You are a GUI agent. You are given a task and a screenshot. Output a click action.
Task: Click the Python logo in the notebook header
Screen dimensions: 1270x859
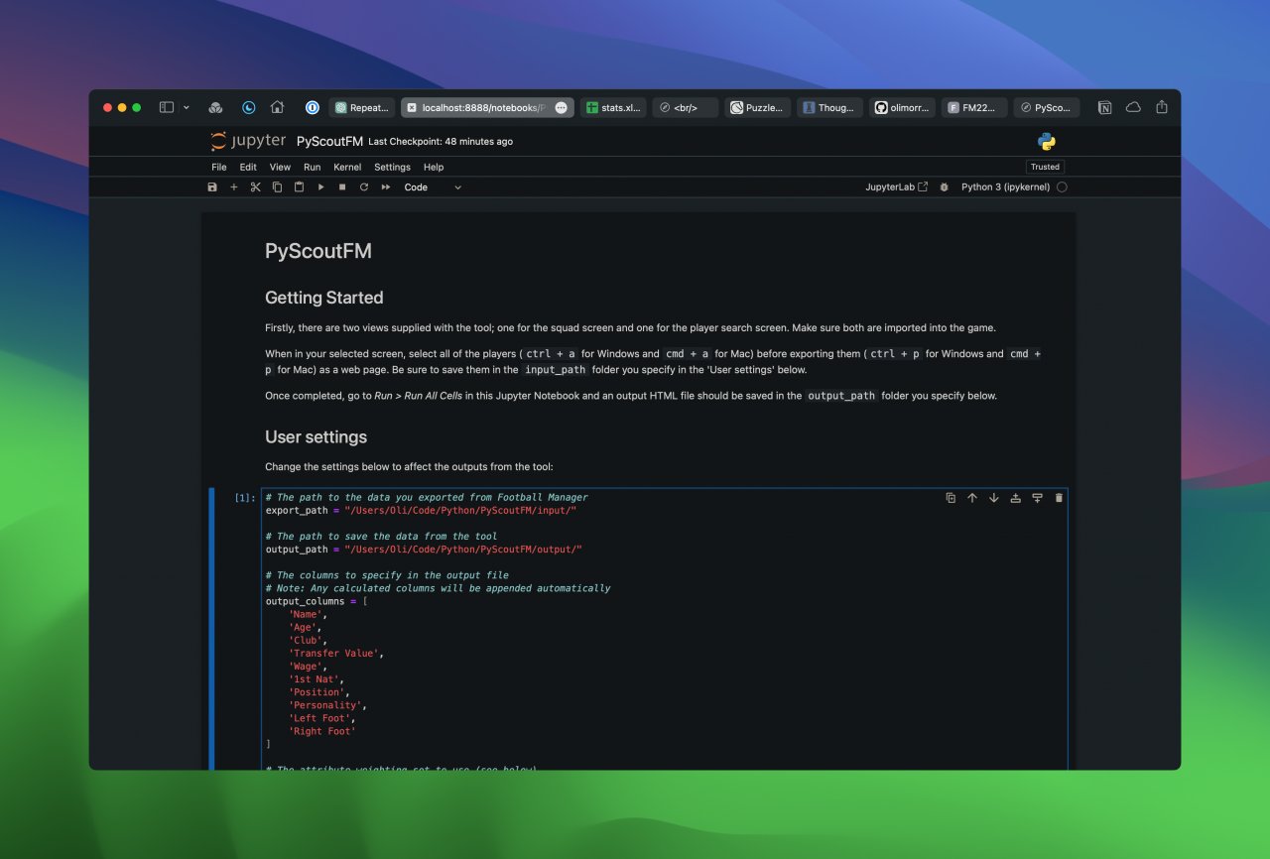[x=1046, y=141]
